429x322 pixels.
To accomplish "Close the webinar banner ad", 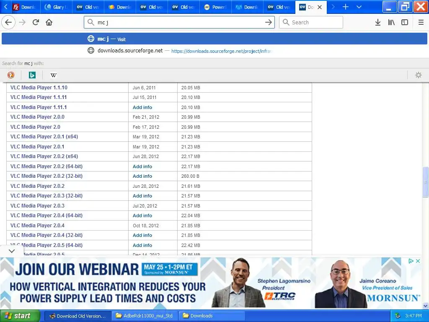I will click(x=418, y=261).
